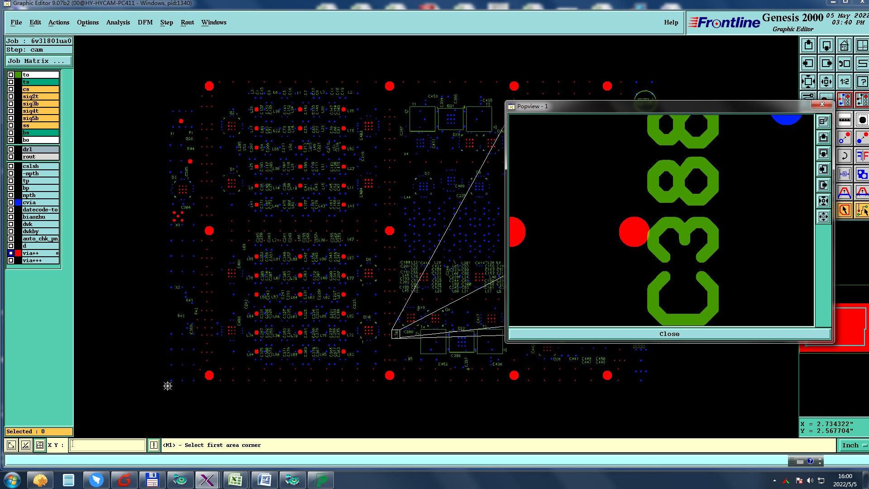Open the Analysis menu
869x489 pixels.
pyautogui.click(x=118, y=22)
